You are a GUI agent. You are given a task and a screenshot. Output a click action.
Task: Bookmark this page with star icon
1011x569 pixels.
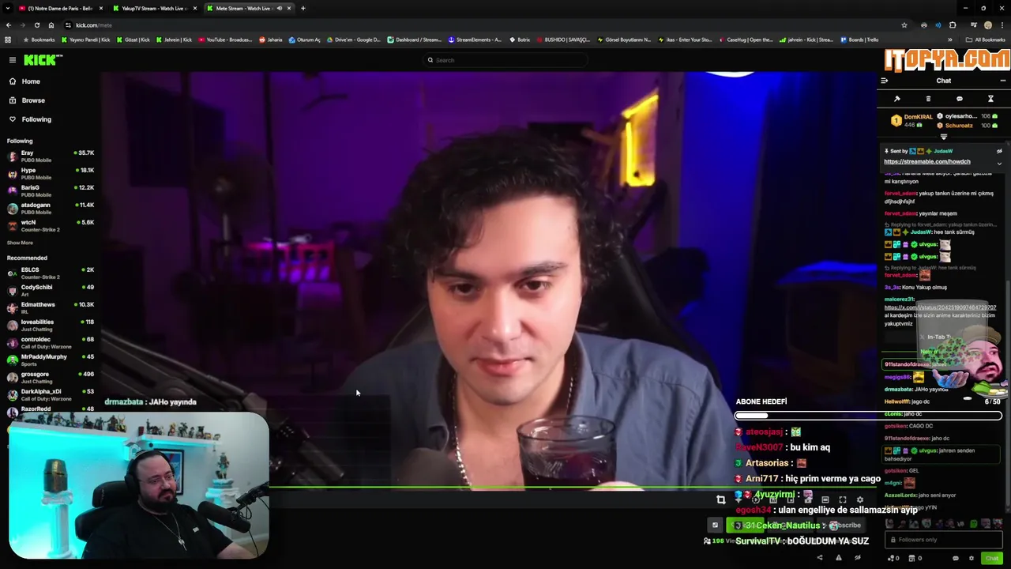904,25
